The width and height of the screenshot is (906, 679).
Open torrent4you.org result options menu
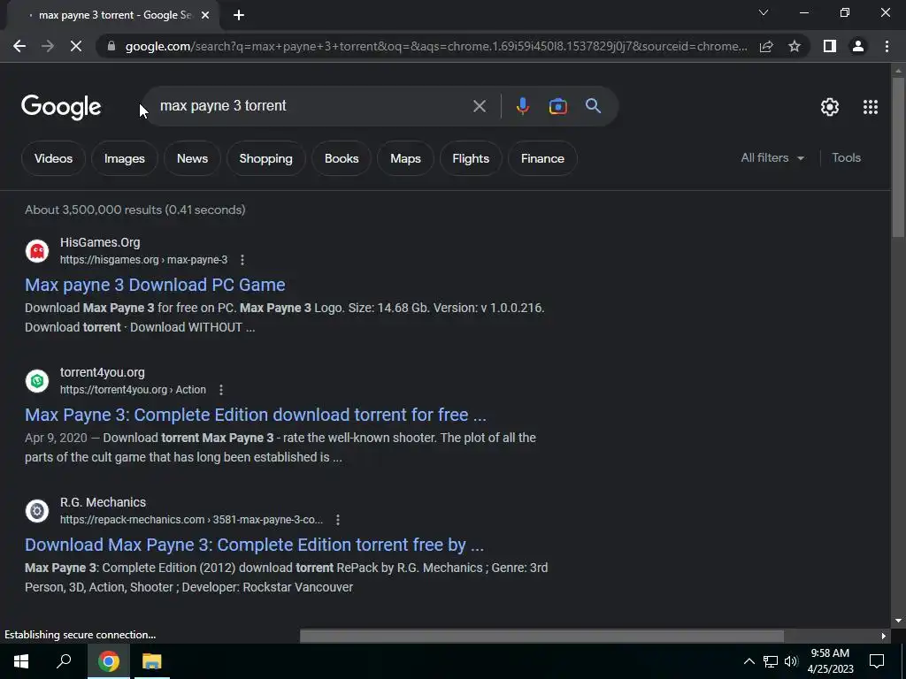[220, 390]
